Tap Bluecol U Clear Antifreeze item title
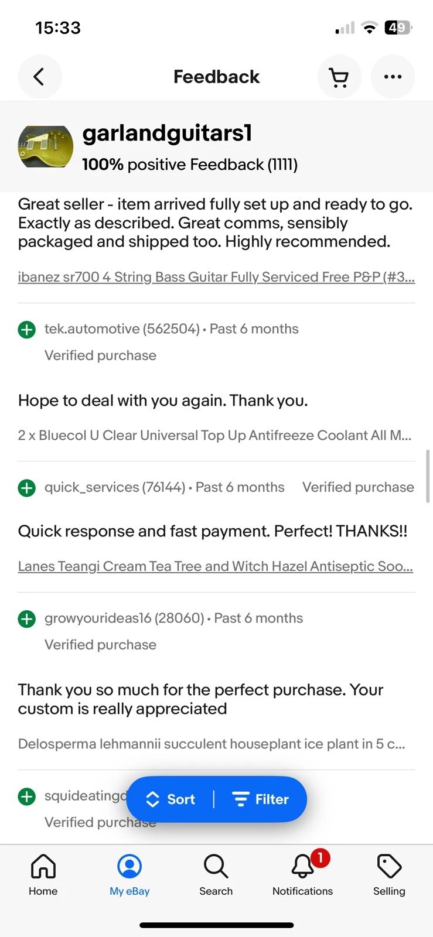Image resolution: width=433 pixels, height=937 pixels. point(214,435)
